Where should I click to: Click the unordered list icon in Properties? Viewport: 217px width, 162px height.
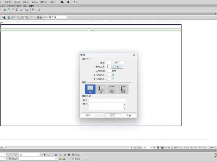[x=56, y=155]
